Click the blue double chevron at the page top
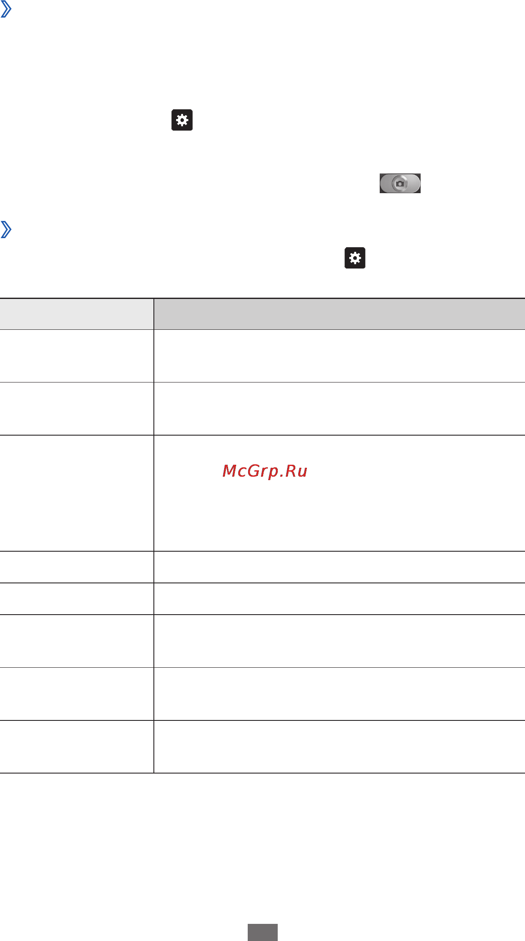The width and height of the screenshot is (525, 941). pos(6,9)
